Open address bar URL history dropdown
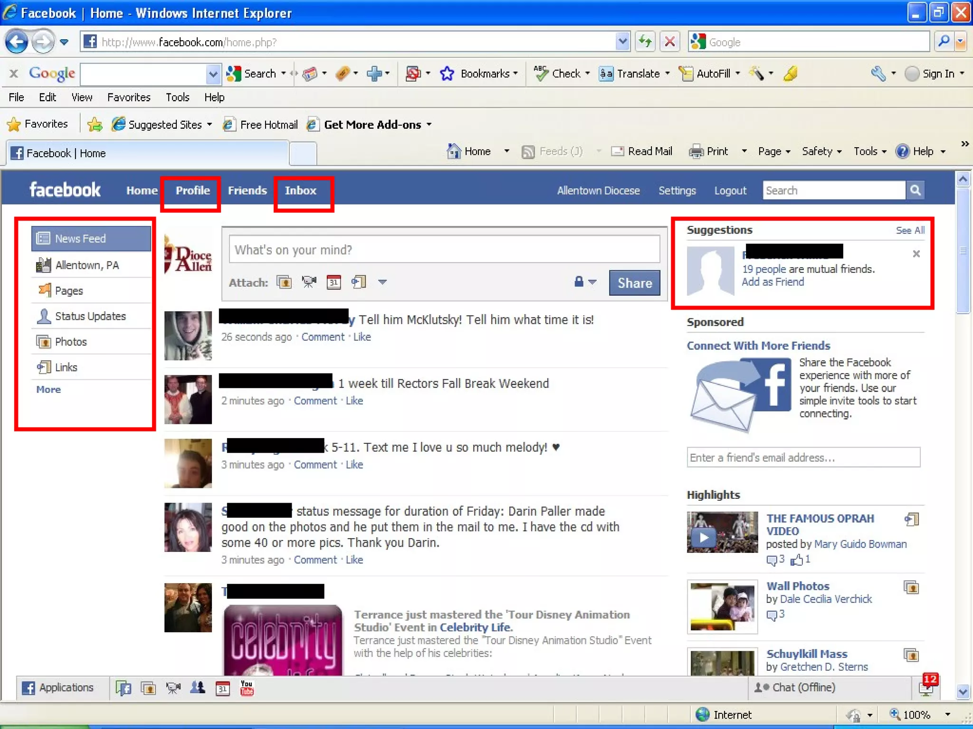This screenshot has width=973, height=729. point(622,42)
